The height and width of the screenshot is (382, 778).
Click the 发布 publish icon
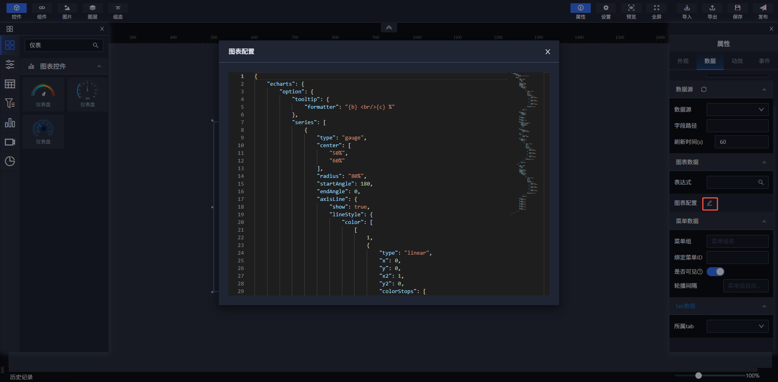[x=763, y=11]
